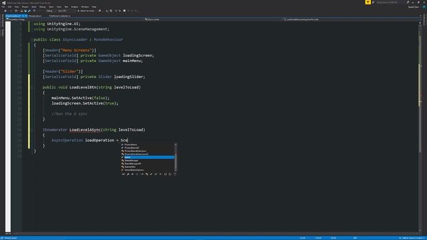Click the yellow notifications flag icon
This screenshot has width=427, height=240.
(x=368, y=2)
